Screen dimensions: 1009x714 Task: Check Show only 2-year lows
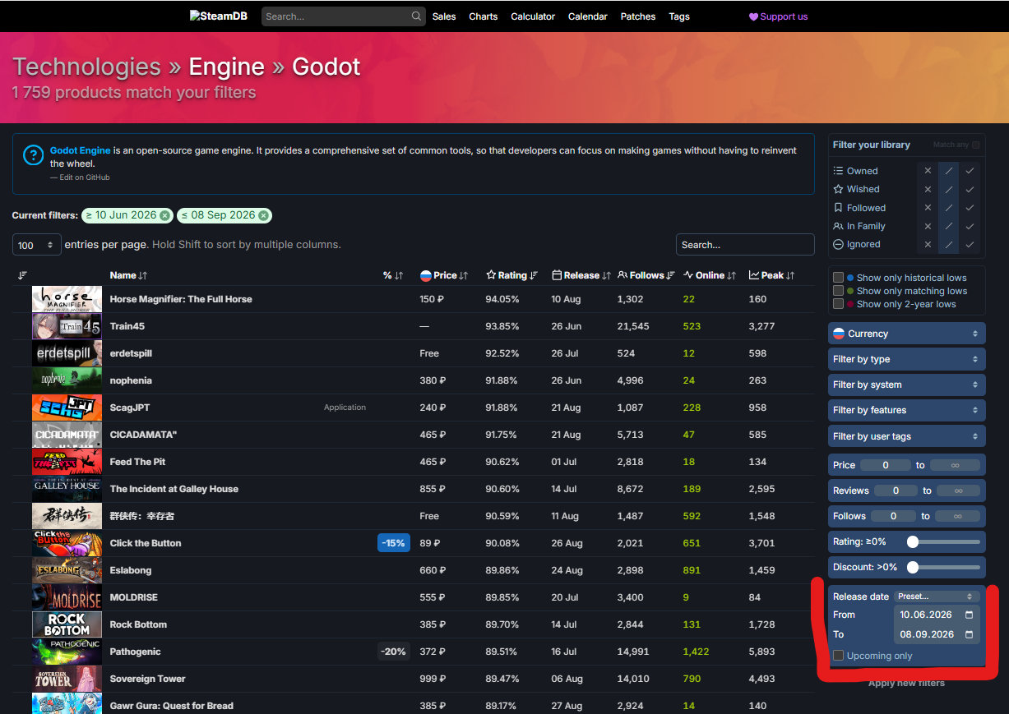[838, 304]
